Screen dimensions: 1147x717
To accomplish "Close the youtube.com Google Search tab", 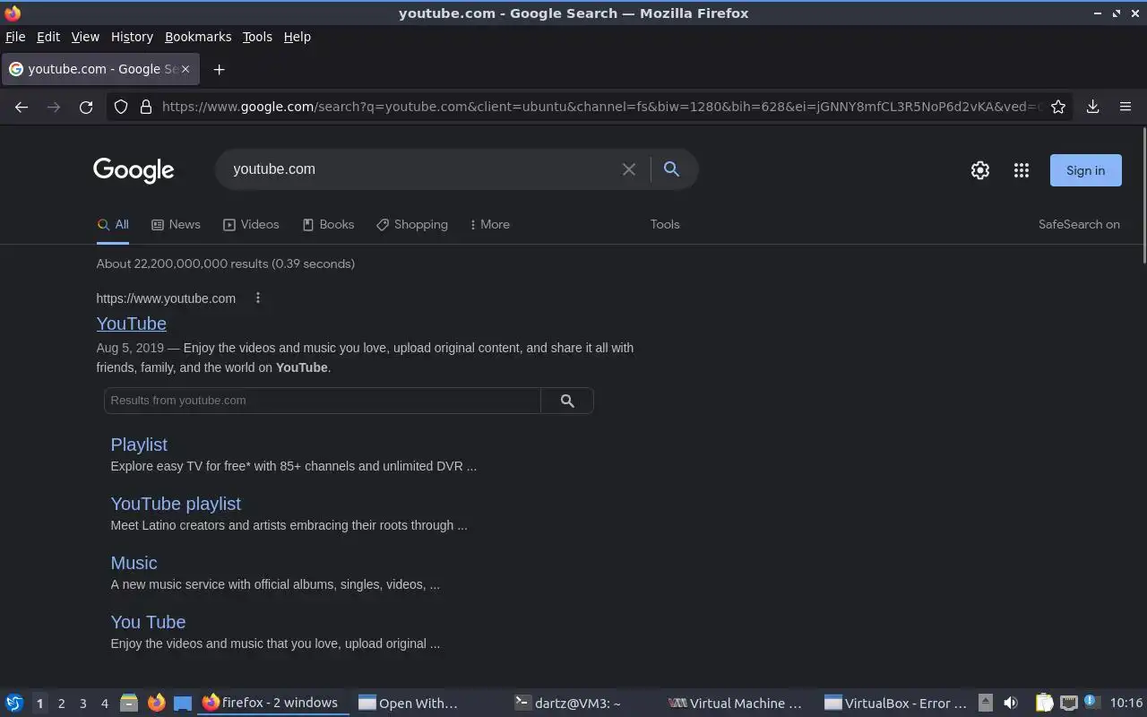I will point(185,69).
